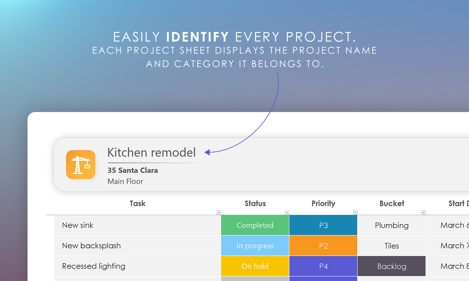The image size is (469, 281).
Task: Click the dark Backlog bucket cell
Action: coord(391,266)
